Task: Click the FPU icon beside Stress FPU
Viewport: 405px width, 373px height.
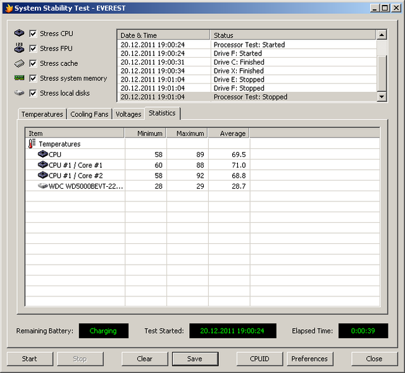Action: [19, 48]
